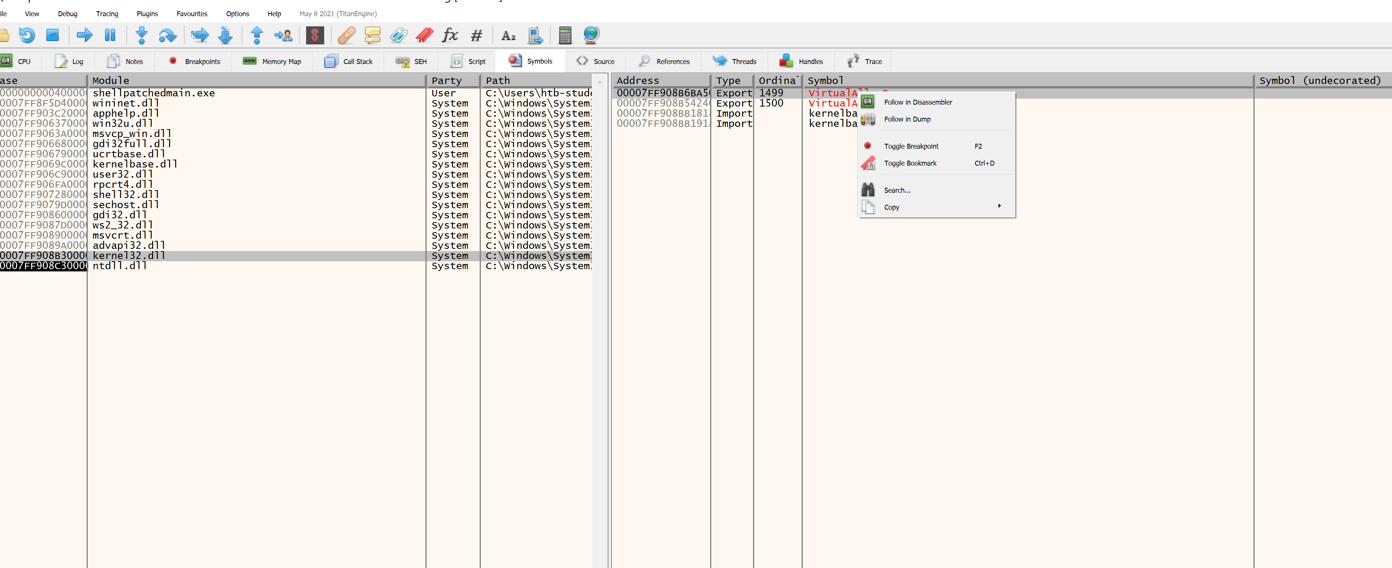The width and height of the screenshot is (1392, 568).
Task: Select Toggle Breakpoint in context menu
Action: (x=936, y=146)
